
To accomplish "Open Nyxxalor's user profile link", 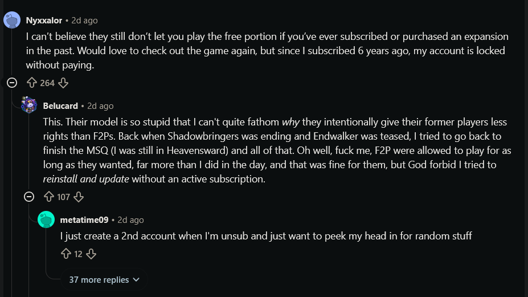I will (44, 21).
